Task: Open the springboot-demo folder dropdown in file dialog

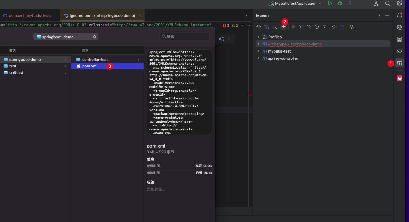Action: 66,37
